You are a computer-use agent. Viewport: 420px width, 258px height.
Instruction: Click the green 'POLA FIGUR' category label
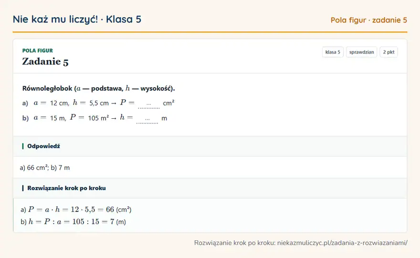pos(38,51)
